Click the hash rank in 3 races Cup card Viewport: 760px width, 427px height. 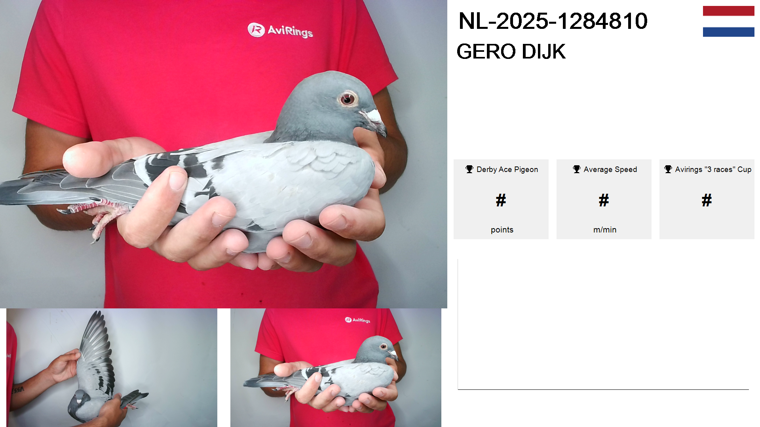click(x=707, y=200)
